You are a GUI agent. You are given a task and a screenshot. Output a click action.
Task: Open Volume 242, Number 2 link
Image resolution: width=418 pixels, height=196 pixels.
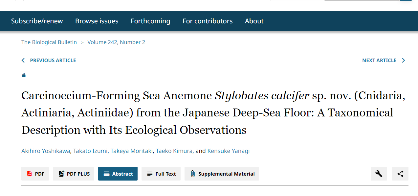click(116, 42)
